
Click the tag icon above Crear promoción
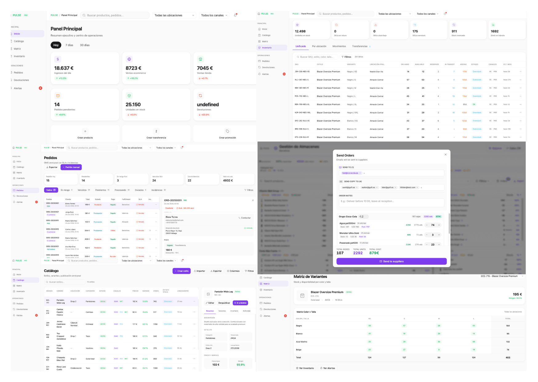click(227, 131)
